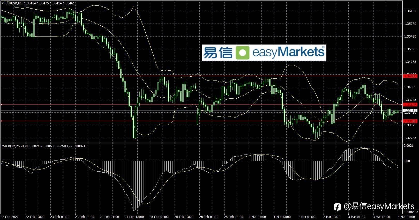Select the current price tag 1.33461
The image size is (419, 220).
tap(410, 111)
